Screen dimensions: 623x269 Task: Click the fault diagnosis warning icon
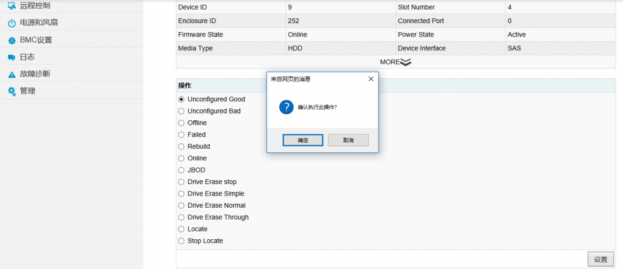12,74
